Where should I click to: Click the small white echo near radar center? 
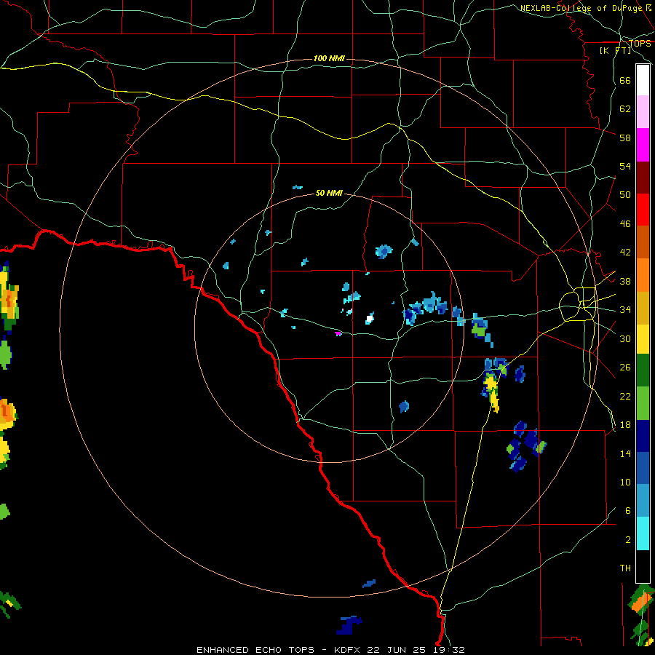(370, 319)
